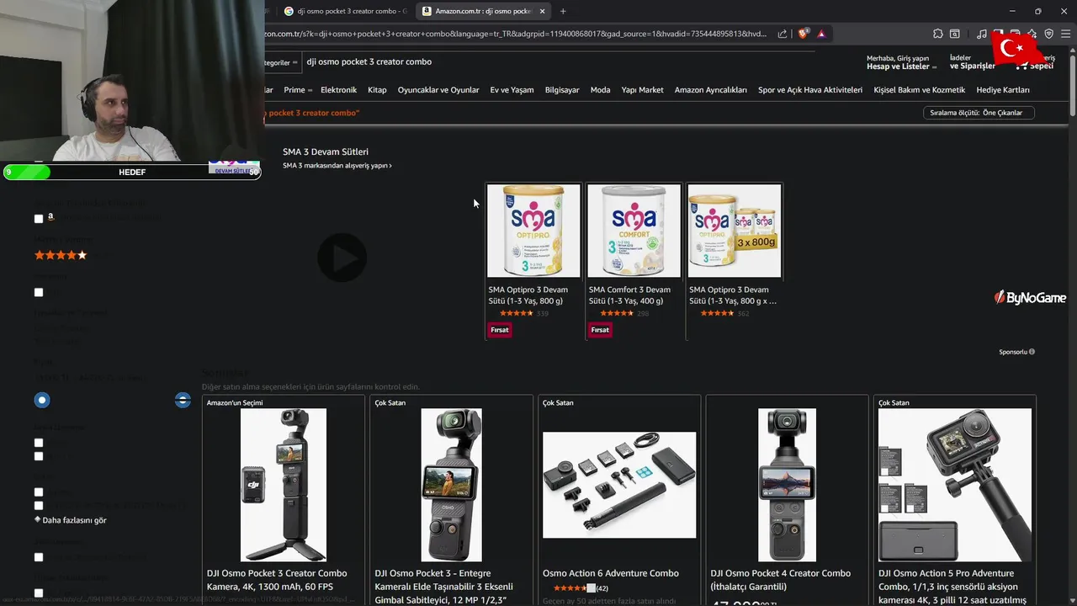1077x606 pixels.
Task: Open the Moda category
Action: point(600,90)
